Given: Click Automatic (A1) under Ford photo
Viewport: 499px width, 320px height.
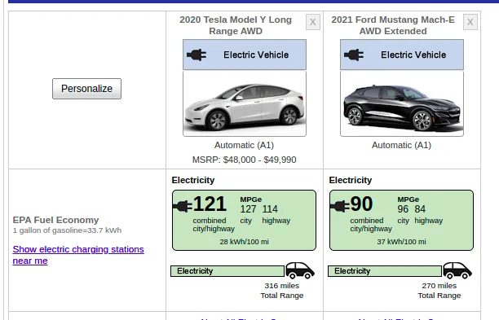Looking at the screenshot, I should 402,145.
